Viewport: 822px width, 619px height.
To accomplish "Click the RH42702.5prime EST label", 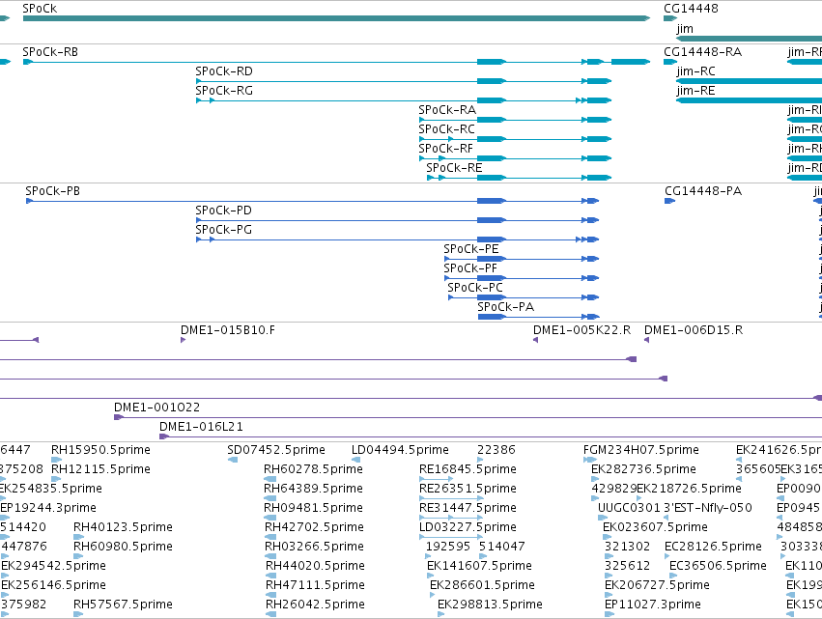I will (314, 526).
